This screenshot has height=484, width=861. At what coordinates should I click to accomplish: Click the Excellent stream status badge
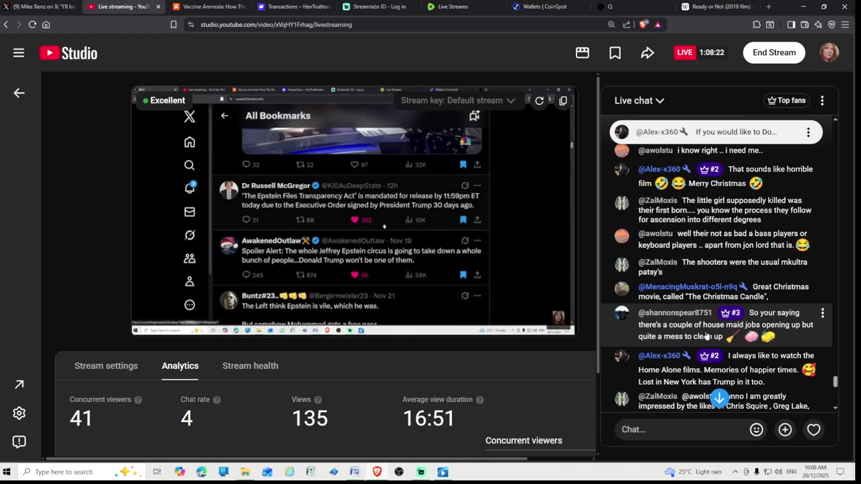[x=163, y=101]
